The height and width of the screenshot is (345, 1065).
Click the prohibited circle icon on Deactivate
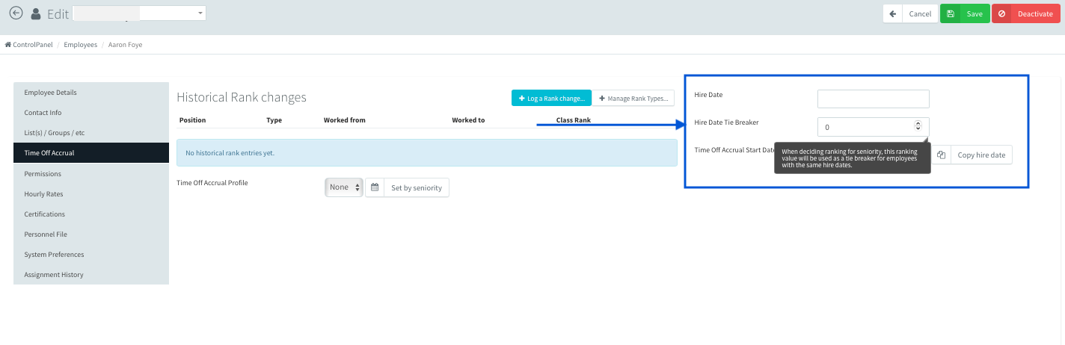[x=1001, y=13]
